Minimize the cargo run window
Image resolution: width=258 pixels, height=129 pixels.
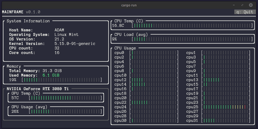click(x=234, y=5)
